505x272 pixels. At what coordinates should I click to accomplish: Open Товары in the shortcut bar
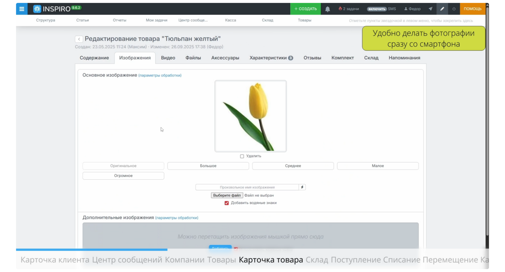tap(305, 20)
